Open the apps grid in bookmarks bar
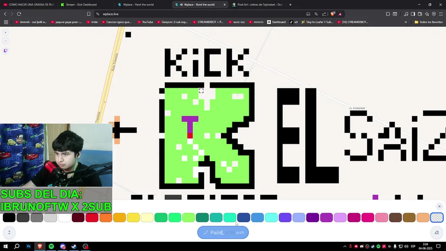Viewport: 446px width, 251px height. point(6,22)
